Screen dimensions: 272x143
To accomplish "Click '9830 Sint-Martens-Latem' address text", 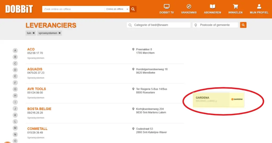I will (x=151, y=112).
